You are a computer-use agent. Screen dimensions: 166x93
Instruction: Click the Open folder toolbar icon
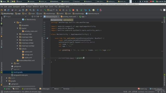(2, 10)
